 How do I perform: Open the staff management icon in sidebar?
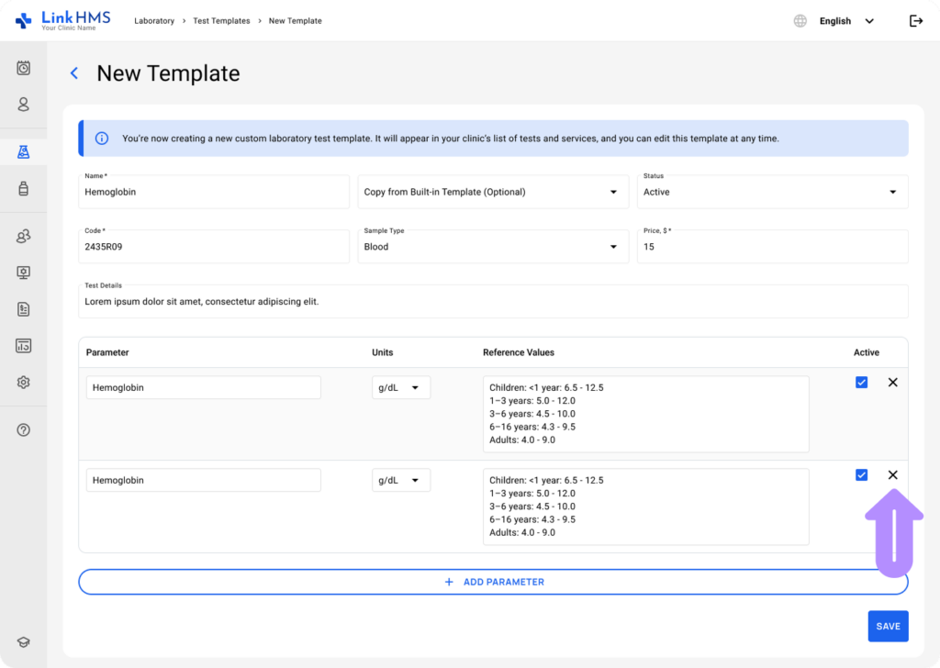[x=23, y=236]
